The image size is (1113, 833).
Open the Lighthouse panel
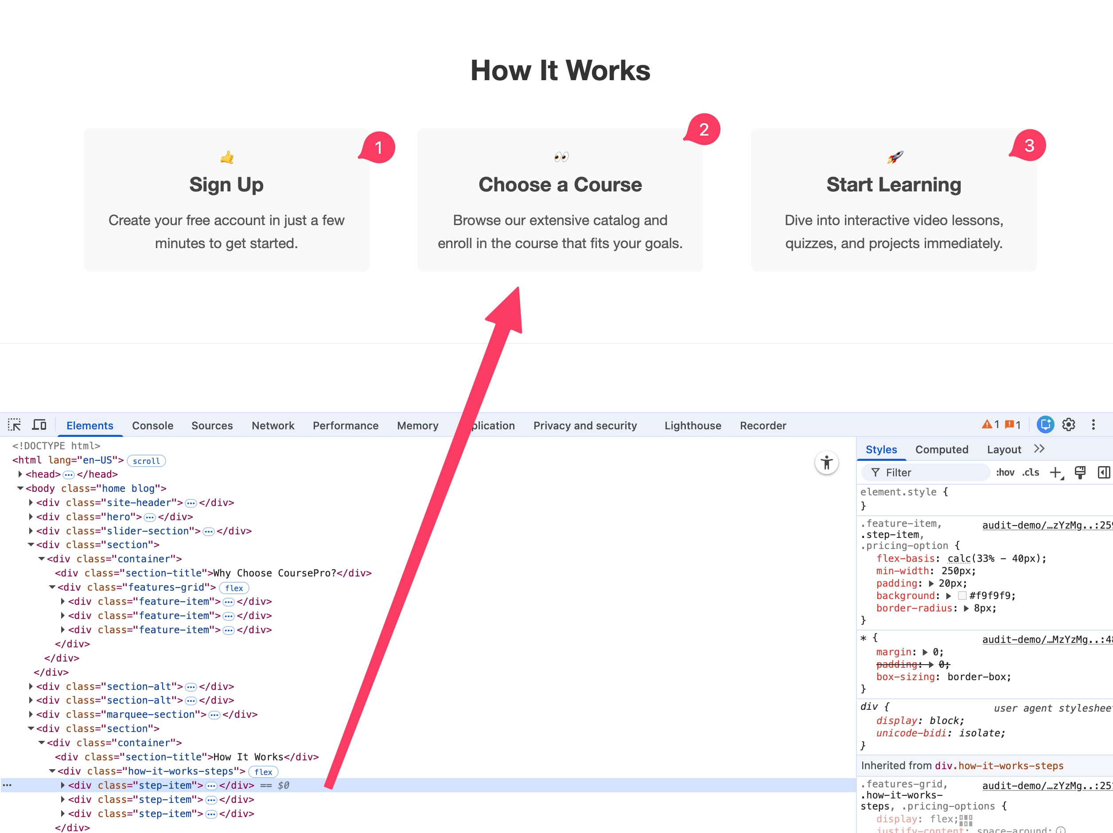693,425
